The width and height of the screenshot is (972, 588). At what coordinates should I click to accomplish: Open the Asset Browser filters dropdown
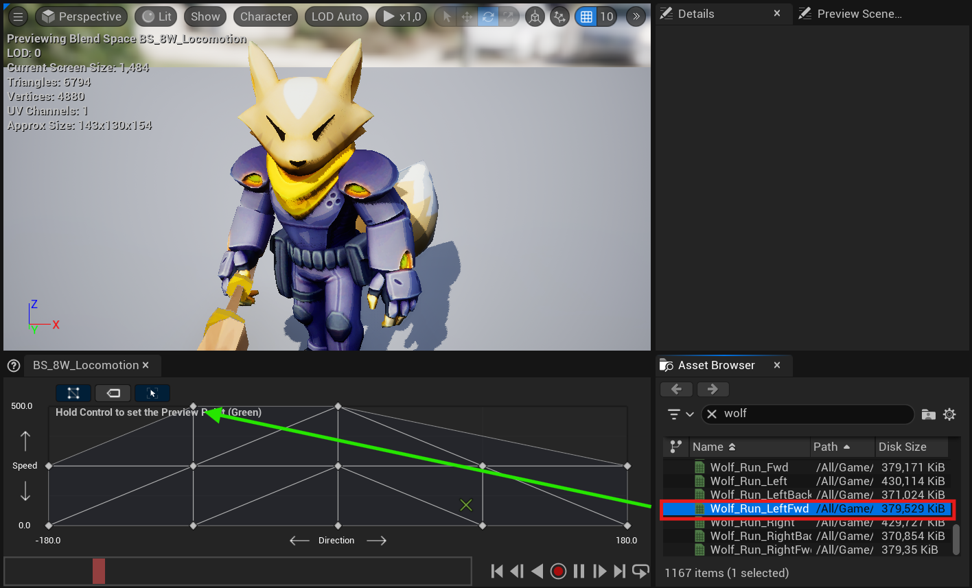tap(681, 414)
